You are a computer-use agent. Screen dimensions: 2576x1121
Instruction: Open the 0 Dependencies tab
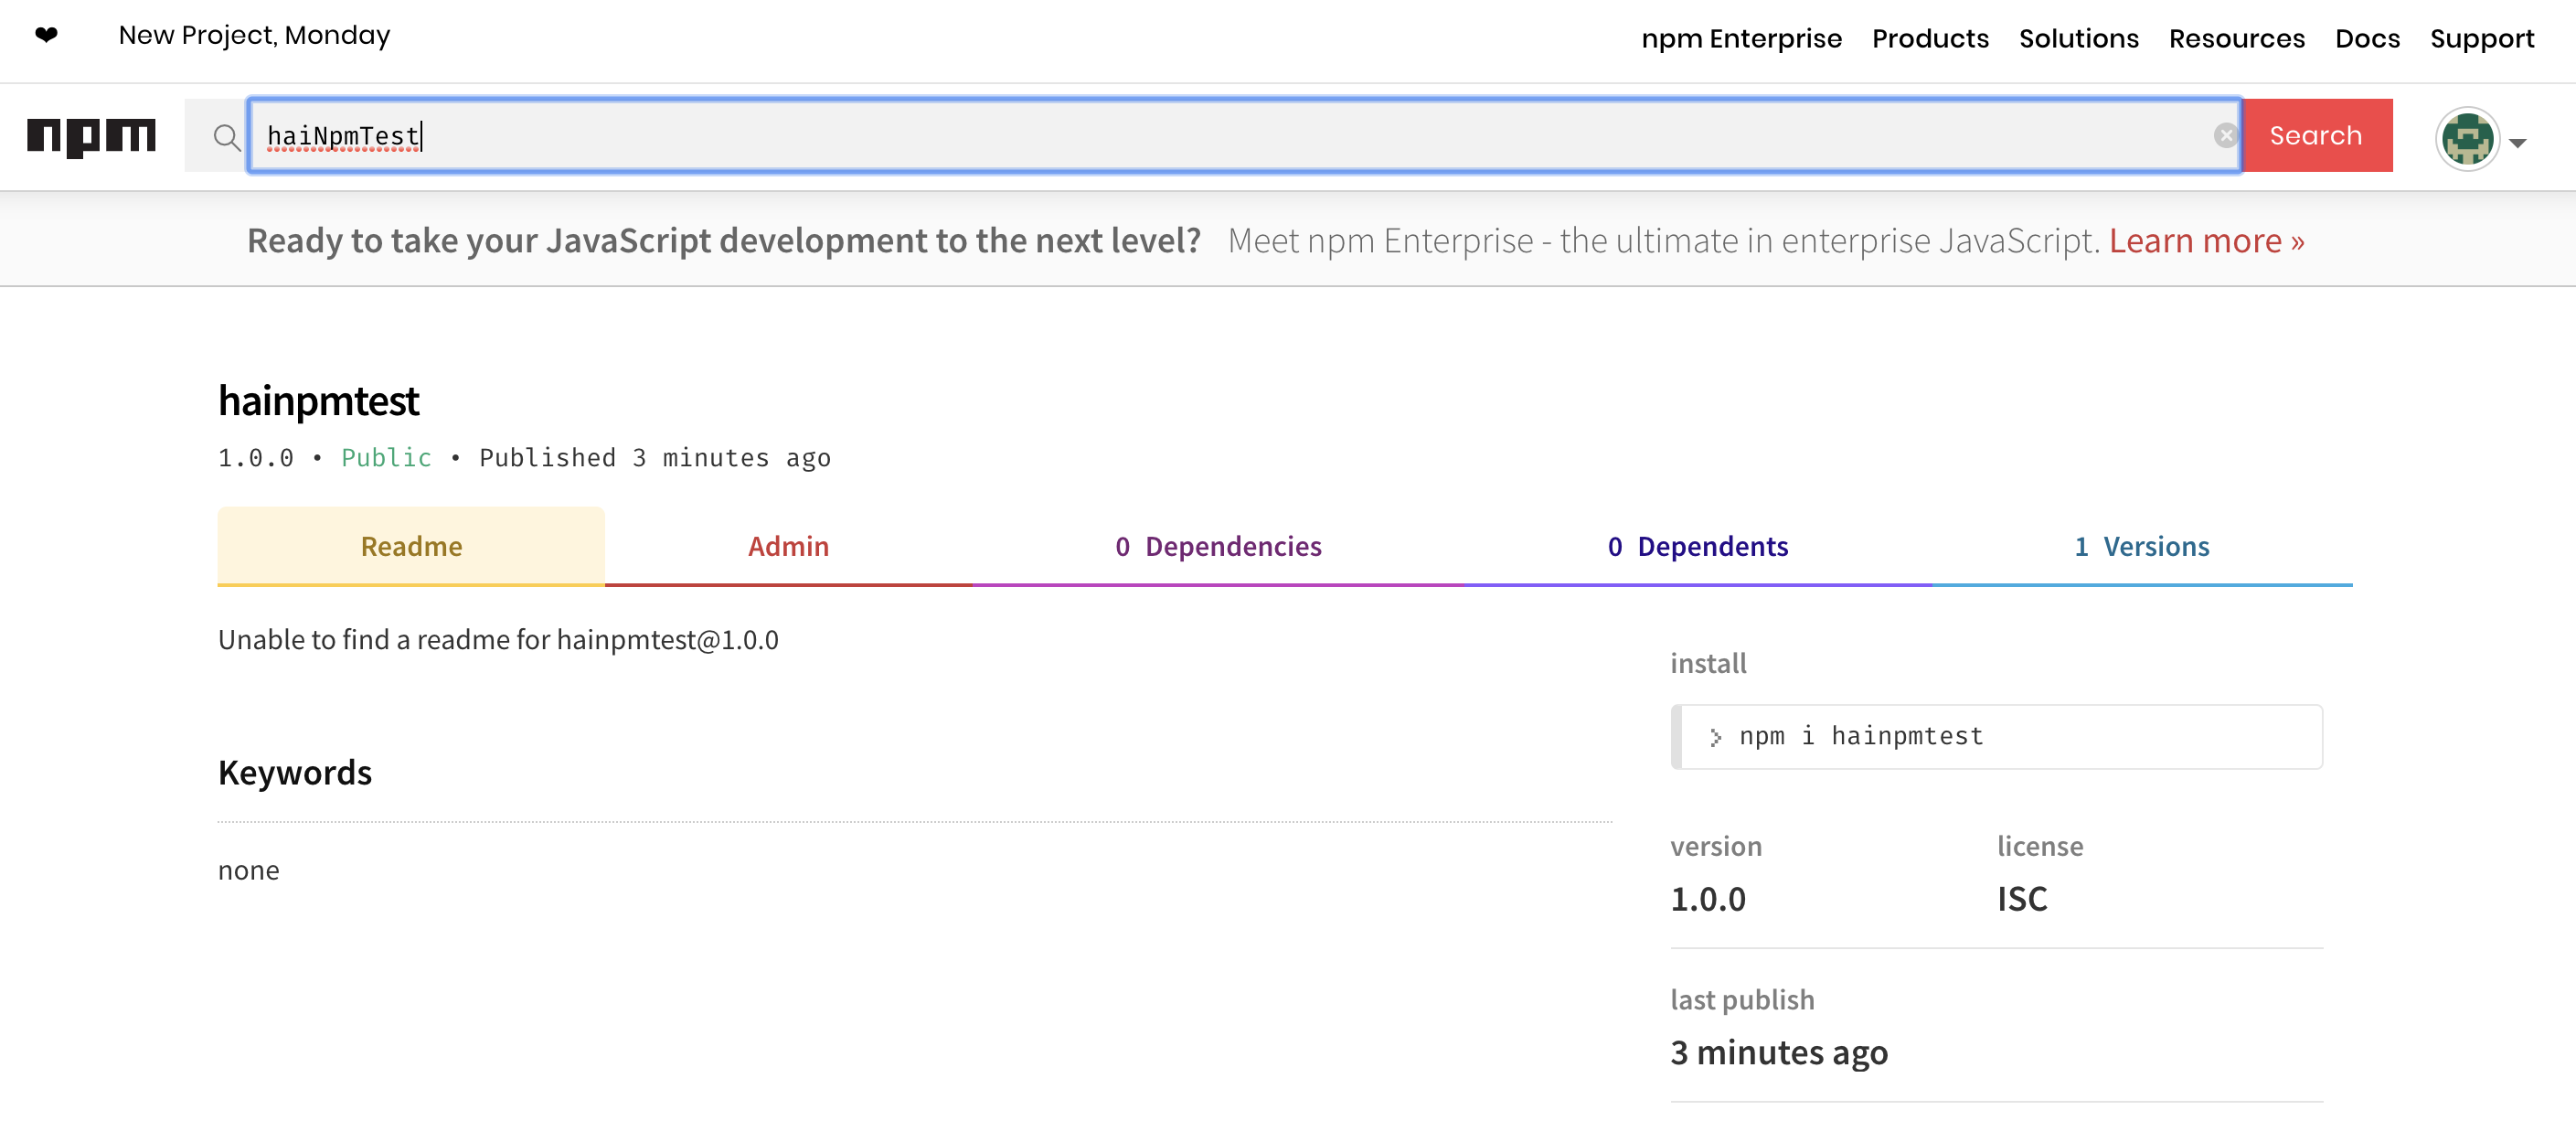[x=1218, y=546]
